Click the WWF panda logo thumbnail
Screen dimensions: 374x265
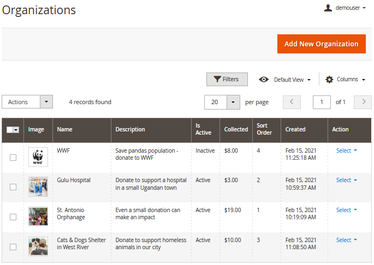pyautogui.click(x=38, y=157)
